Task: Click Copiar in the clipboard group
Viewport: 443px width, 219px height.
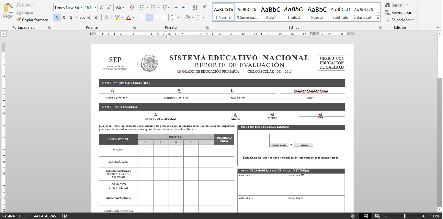Action: pyautogui.click(x=28, y=12)
